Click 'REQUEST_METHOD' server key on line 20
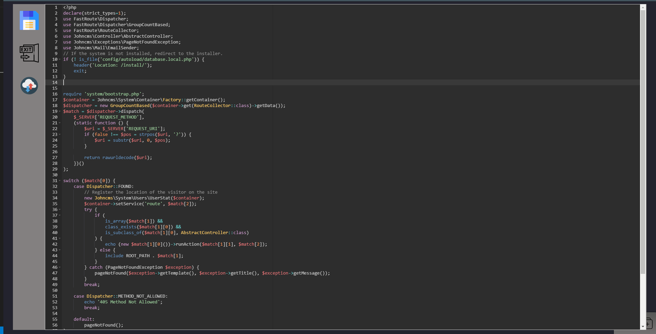This screenshot has height=334, width=656. coord(118,117)
